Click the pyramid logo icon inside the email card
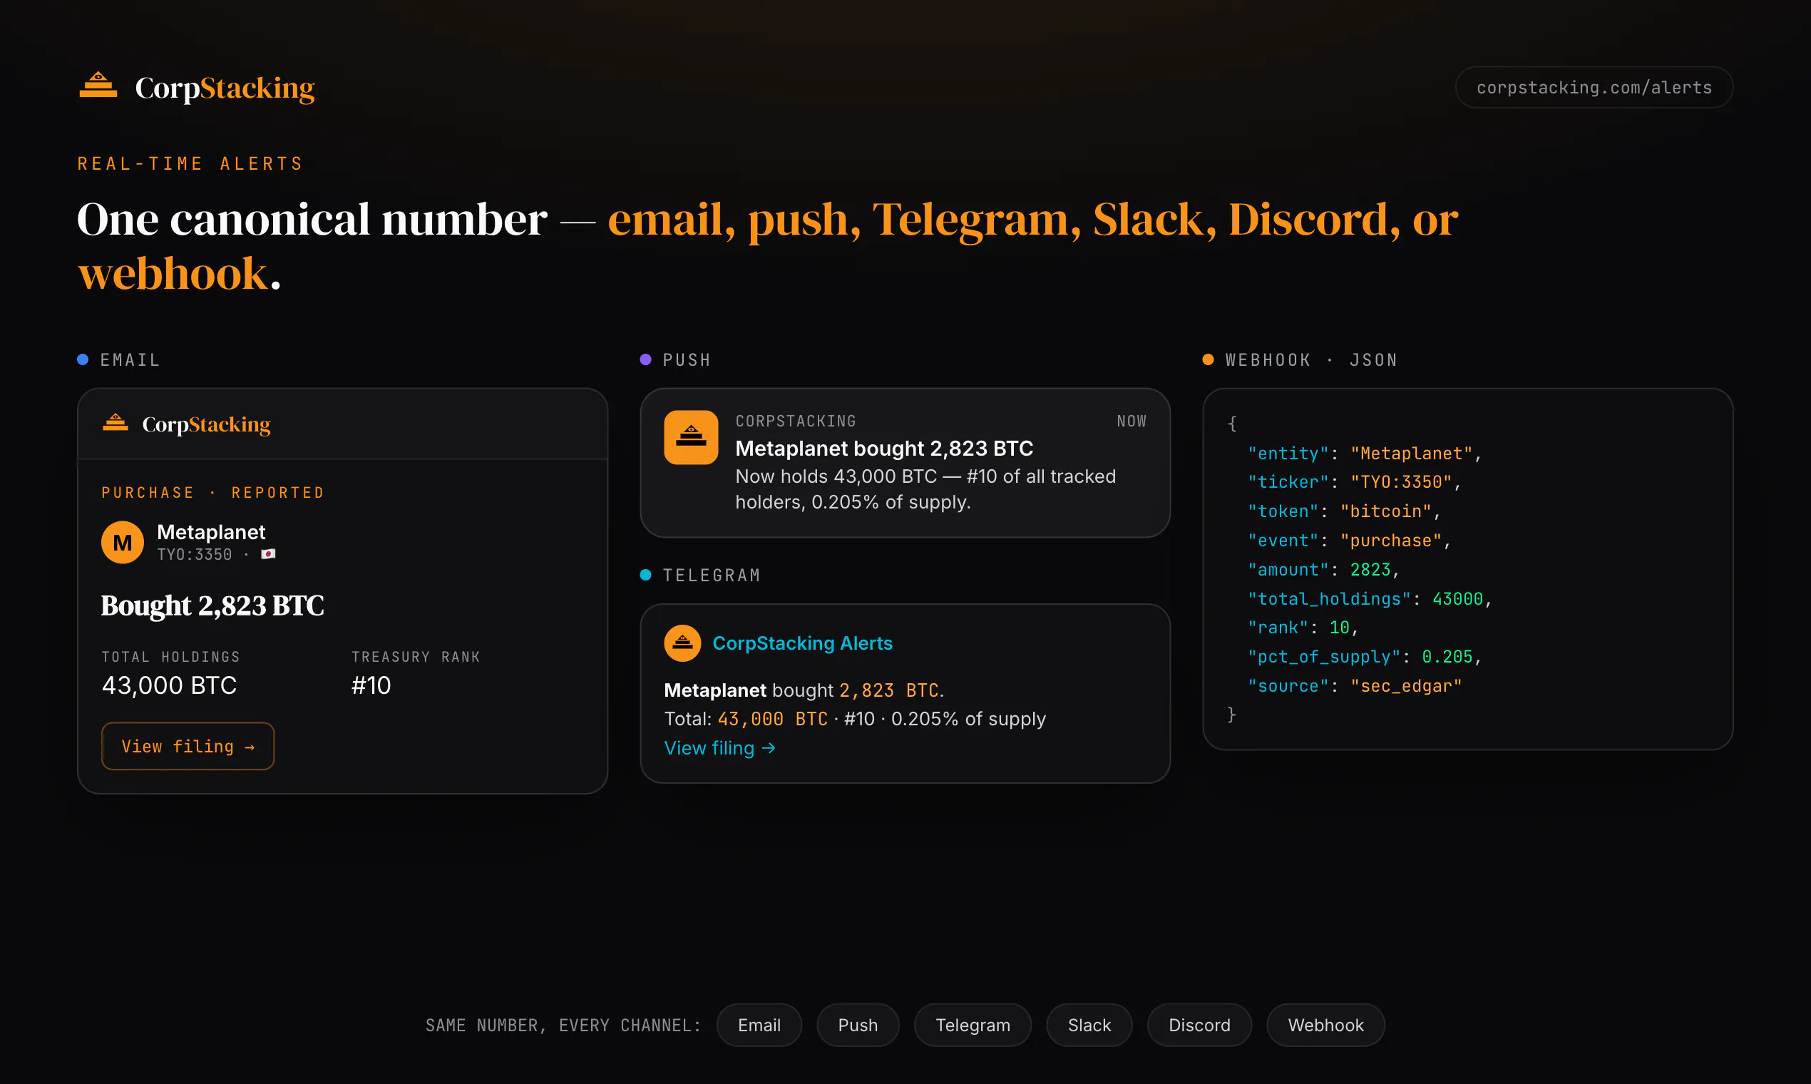The width and height of the screenshot is (1811, 1084). click(x=116, y=422)
